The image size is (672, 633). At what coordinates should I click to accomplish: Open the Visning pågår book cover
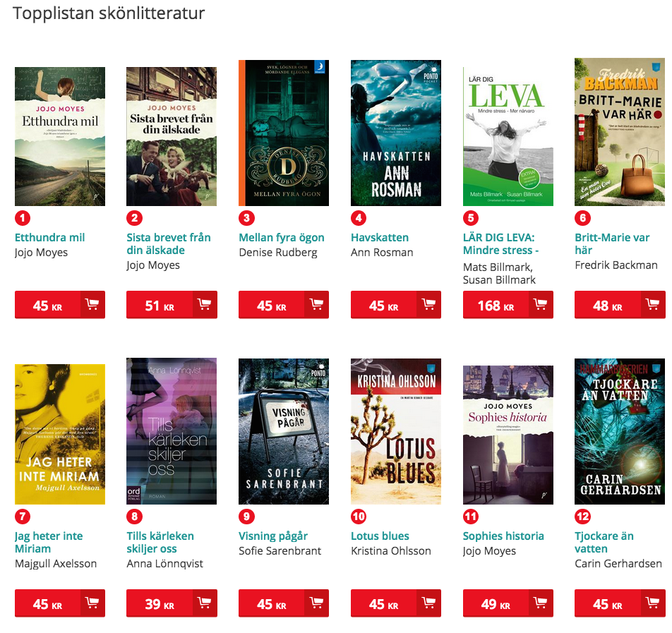284,431
